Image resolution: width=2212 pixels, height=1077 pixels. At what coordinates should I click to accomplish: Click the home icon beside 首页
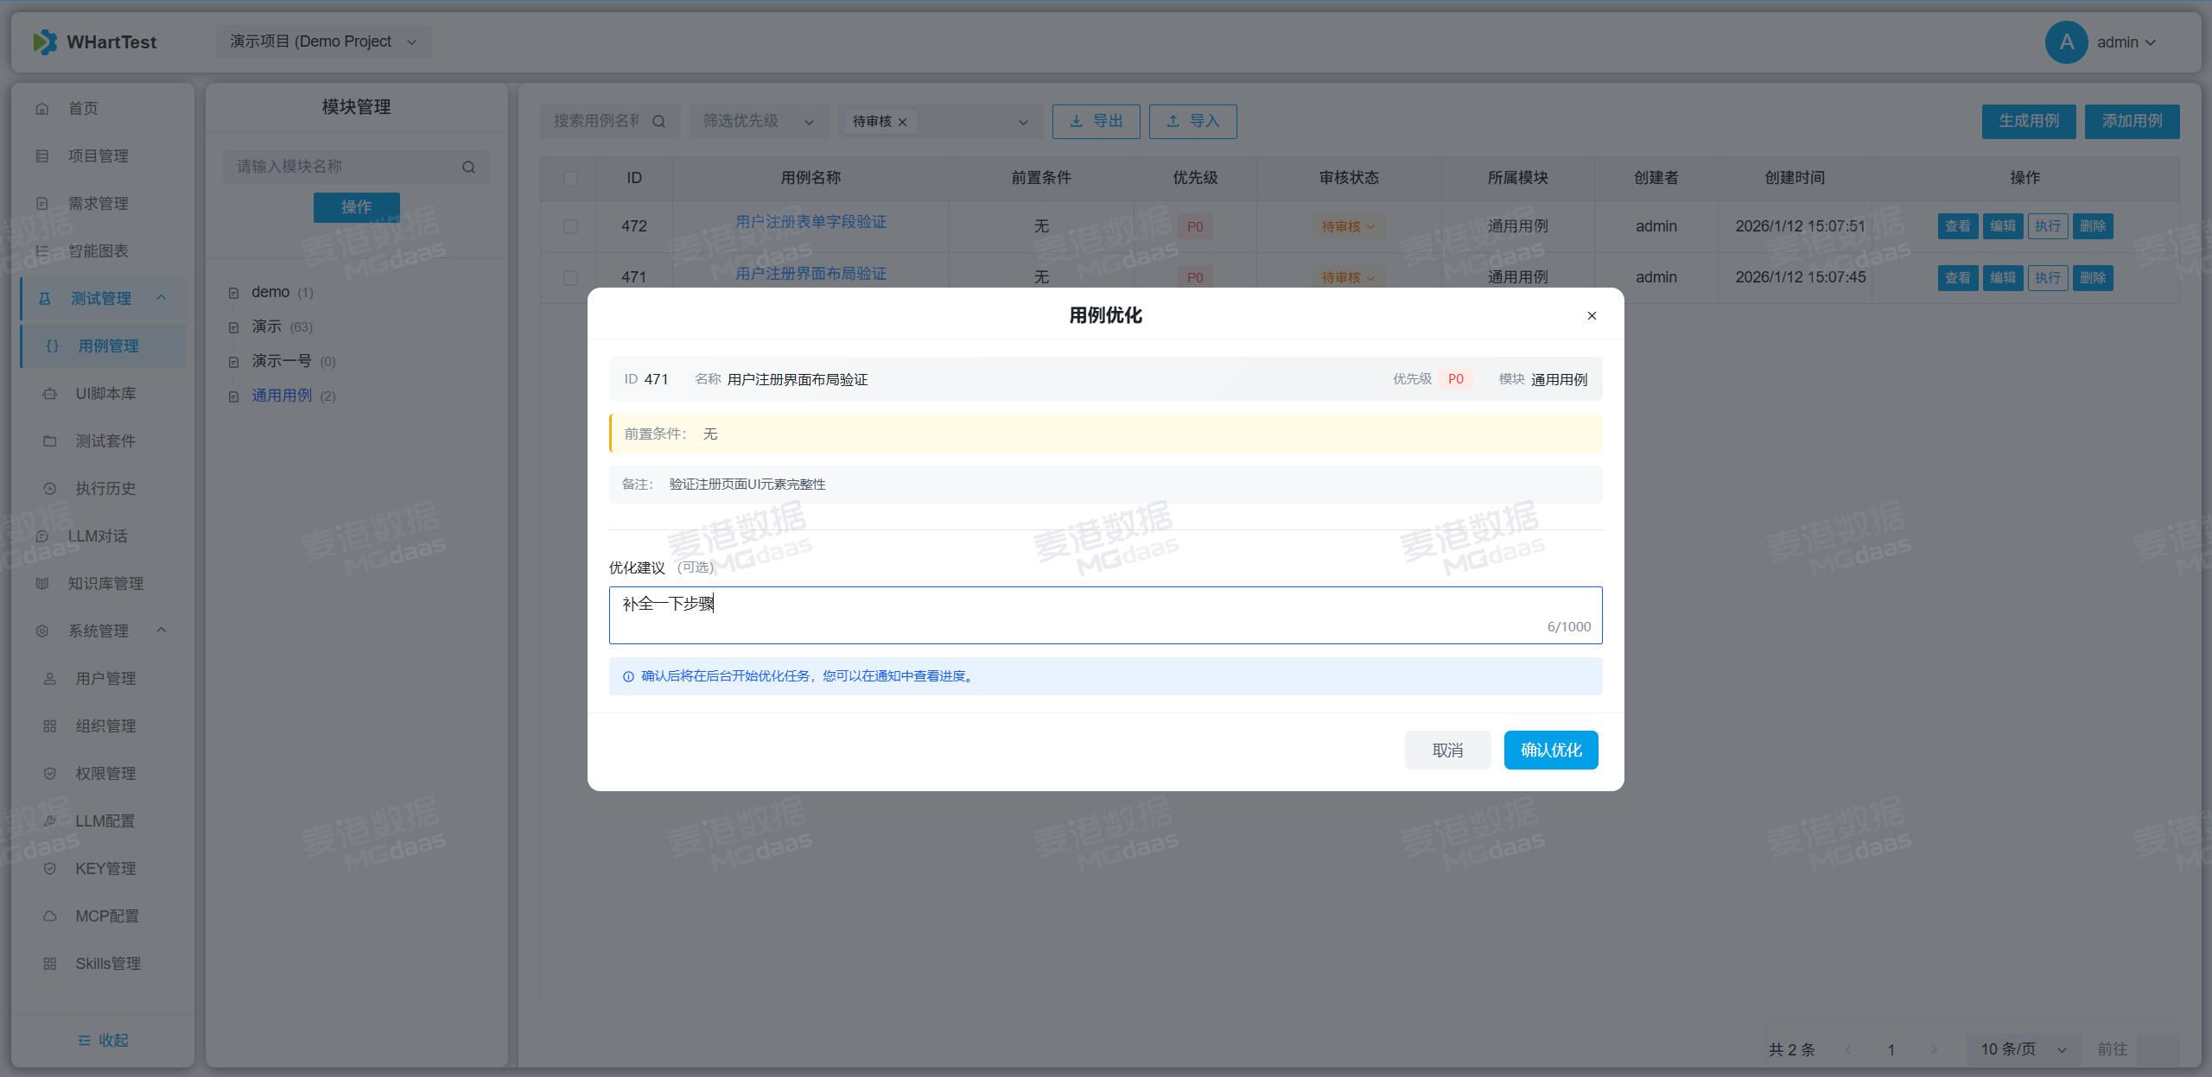tap(42, 109)
